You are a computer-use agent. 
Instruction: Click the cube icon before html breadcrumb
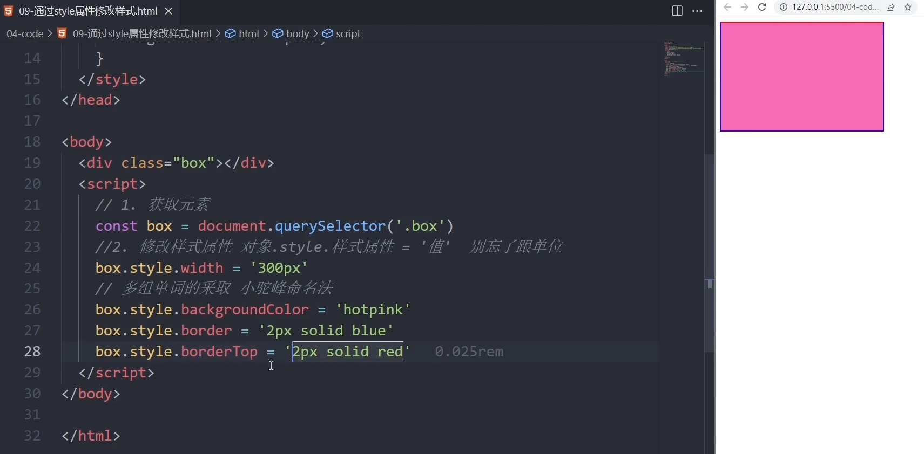(230, 33)
